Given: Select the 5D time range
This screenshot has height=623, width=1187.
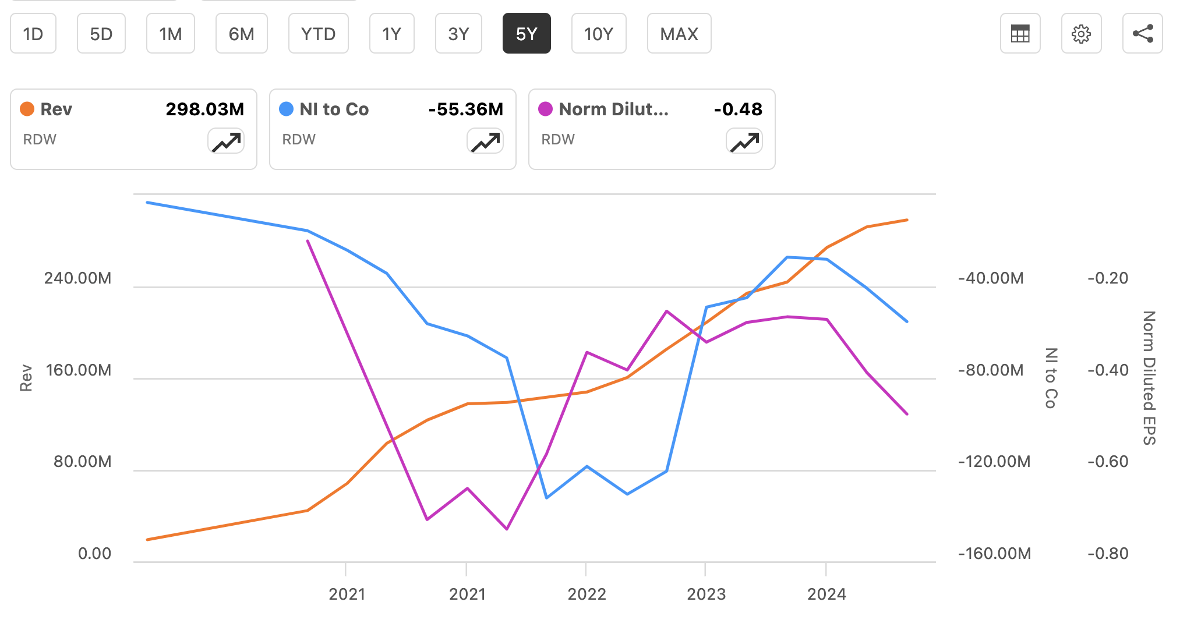Looking at the screenshot, I should coord(101,34).
